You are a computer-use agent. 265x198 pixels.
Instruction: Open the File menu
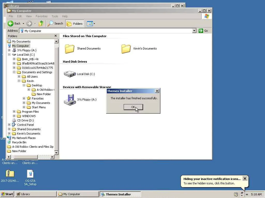11,16
